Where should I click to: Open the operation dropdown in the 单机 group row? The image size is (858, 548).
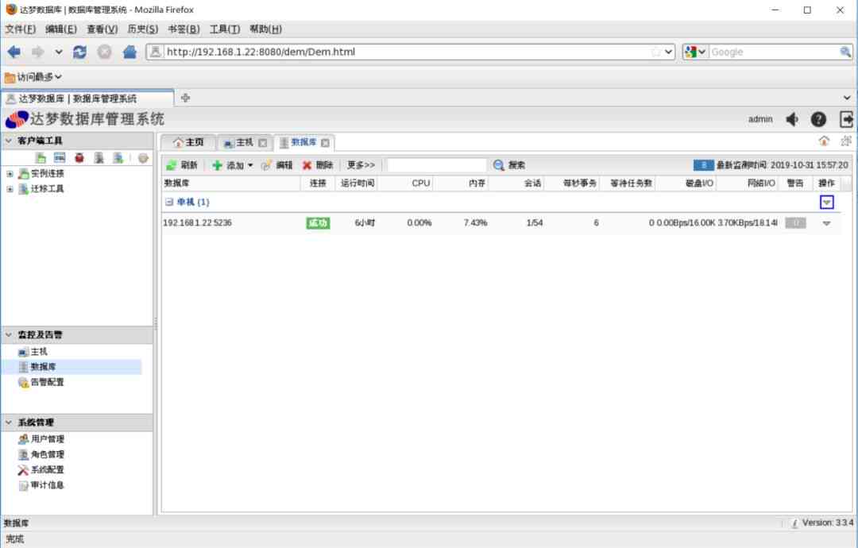coord(827,203)
